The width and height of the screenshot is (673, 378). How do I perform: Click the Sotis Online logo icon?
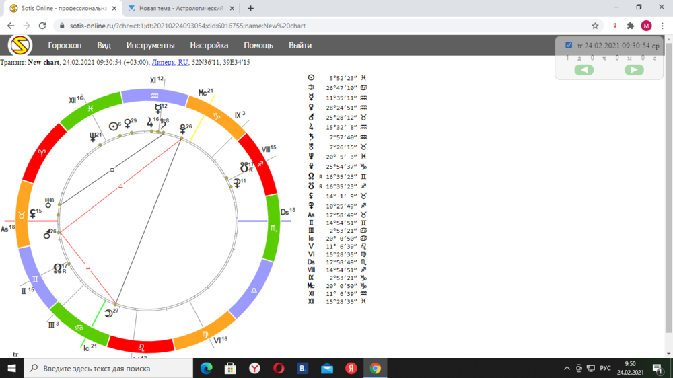click(x=20, y=46)
